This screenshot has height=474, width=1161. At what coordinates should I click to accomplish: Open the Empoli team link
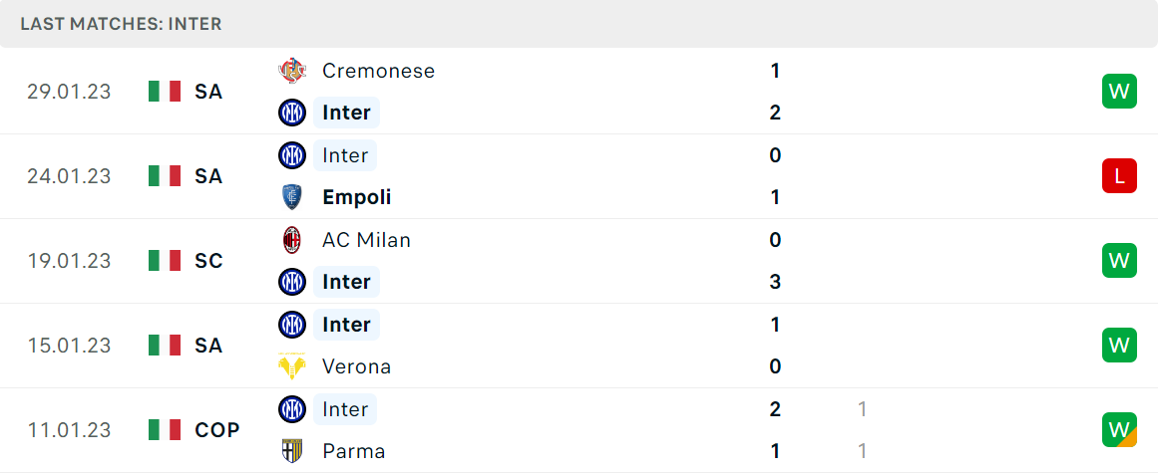[357, 197]
